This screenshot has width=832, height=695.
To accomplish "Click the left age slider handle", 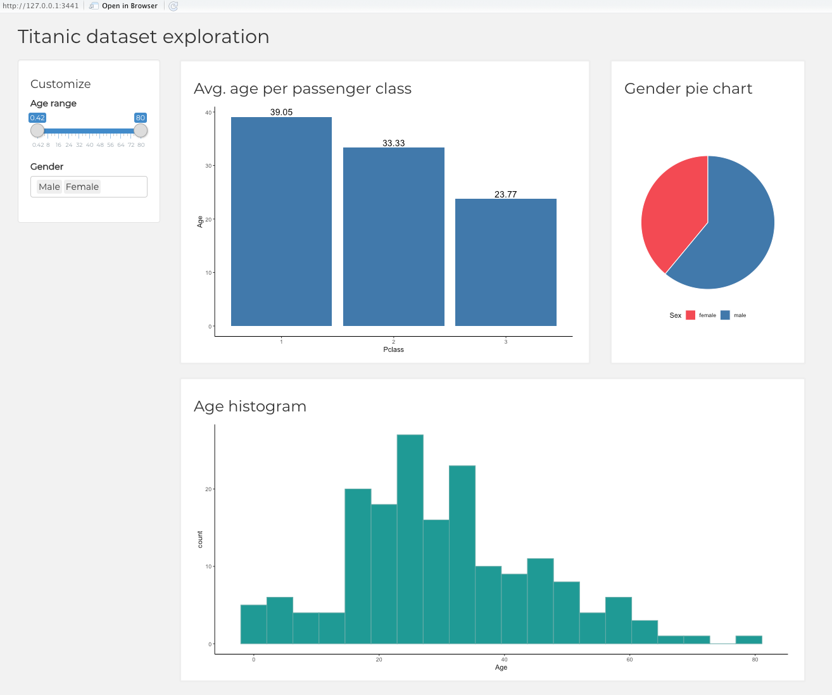I will [x=37, y=130].
